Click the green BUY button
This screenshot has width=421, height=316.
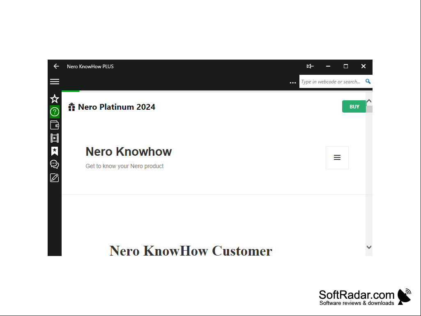coord(354,107)
